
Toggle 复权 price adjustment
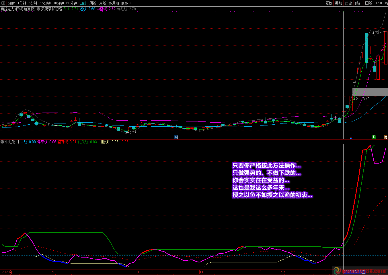pos(329,3)
